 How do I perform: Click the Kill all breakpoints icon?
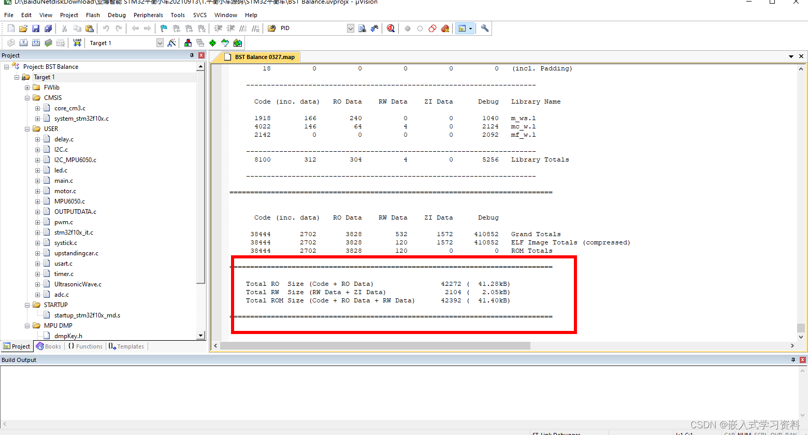(x=445, y=28)
